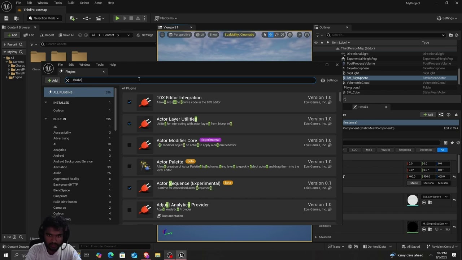This screenshot has width=462, height=260.
Task: Collapse the Installed plugins section
Action: 46,103
